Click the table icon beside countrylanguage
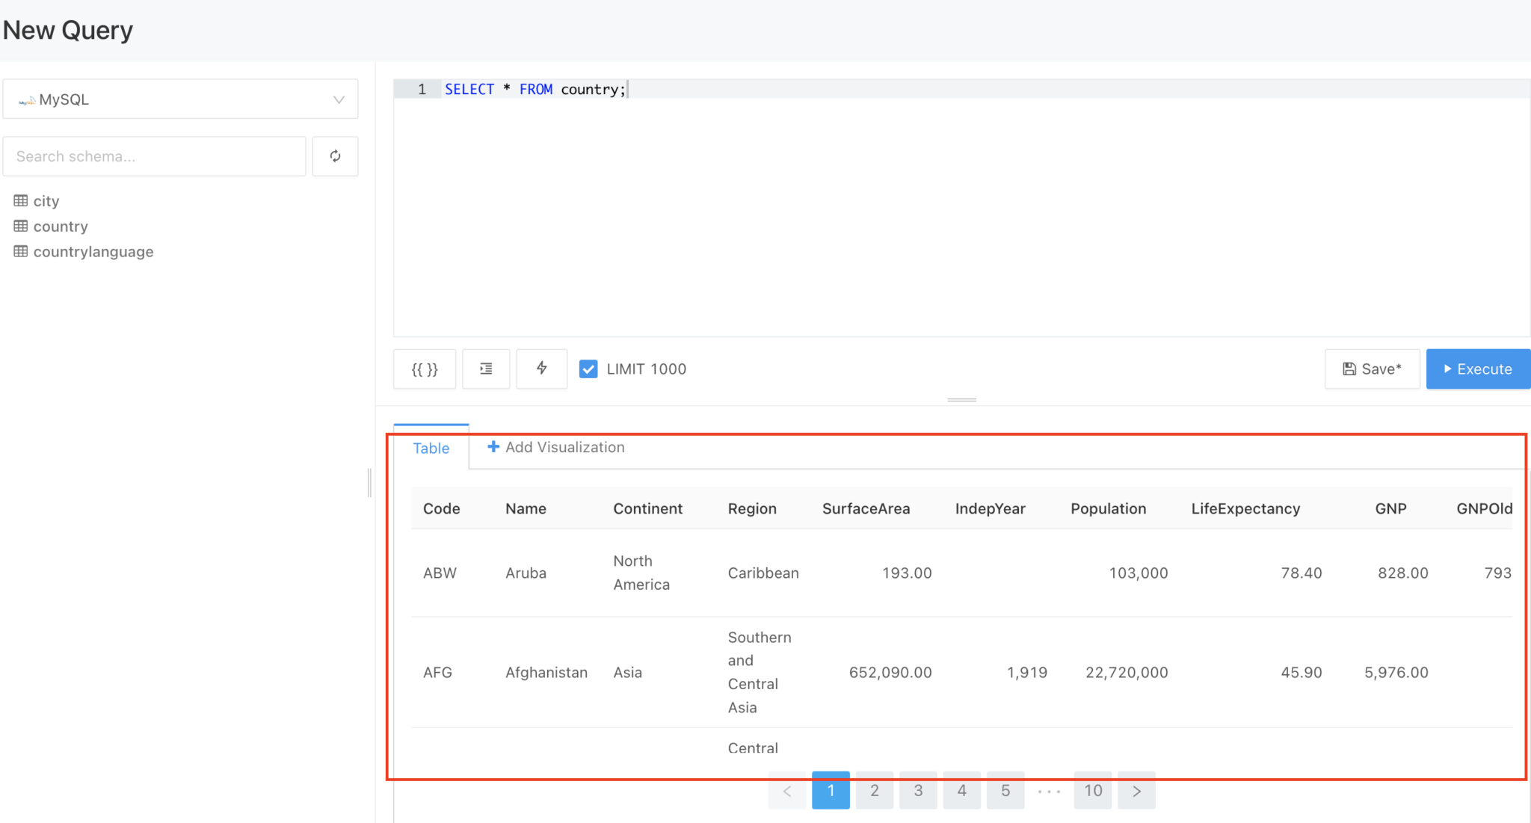Viewport: 1531px width, 823px height. point(19,251)
